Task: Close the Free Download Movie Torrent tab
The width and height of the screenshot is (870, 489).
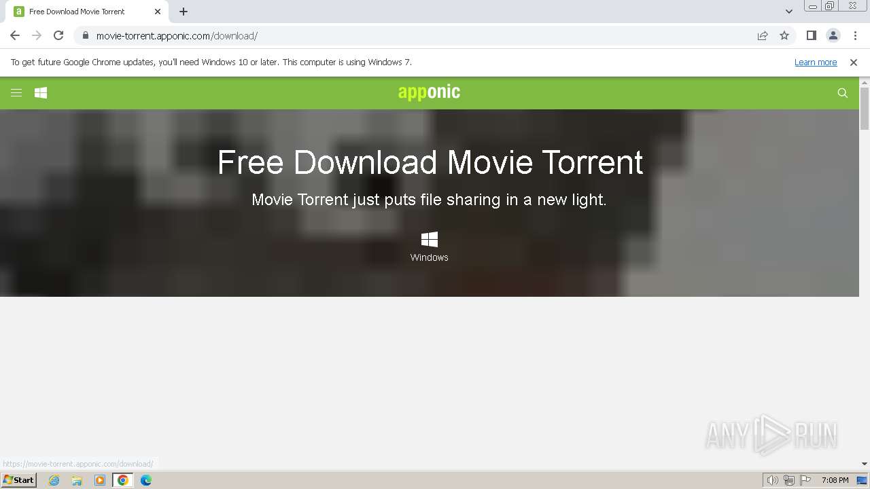Action: [x=158, y=12]
